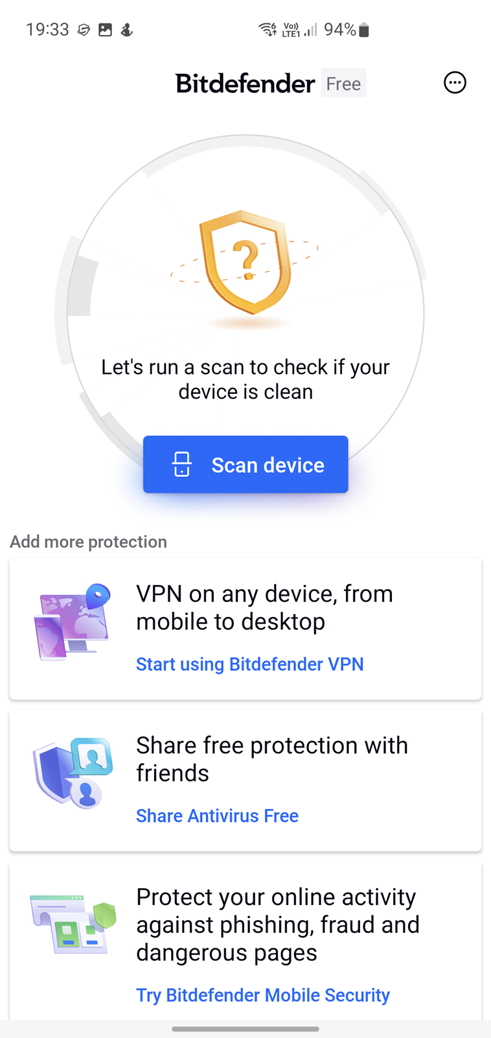The width and height of the screenshot is (491, 1038).
Task: Open Try Bitdefender Mobile Security link
Action: (263, 995)
